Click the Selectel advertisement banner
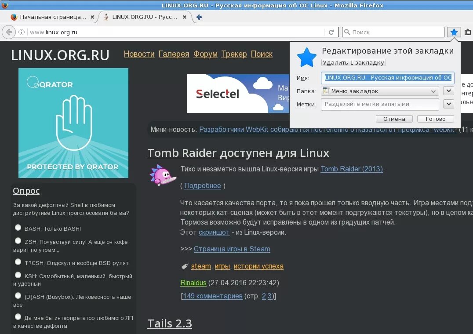Viewport: 473px width, 334px height. click(238, 94)
